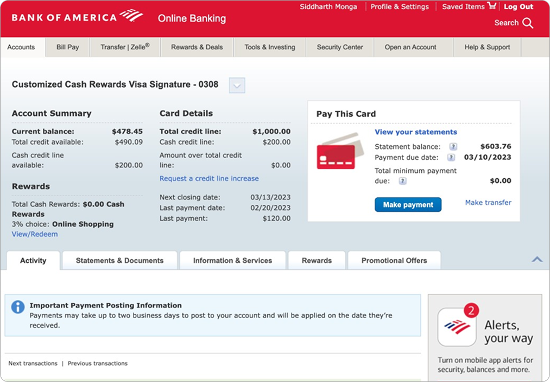Click the help icon beside Statement balance
Screen dimensions: 550x382
pyautogui.click(x=453, y=147)
